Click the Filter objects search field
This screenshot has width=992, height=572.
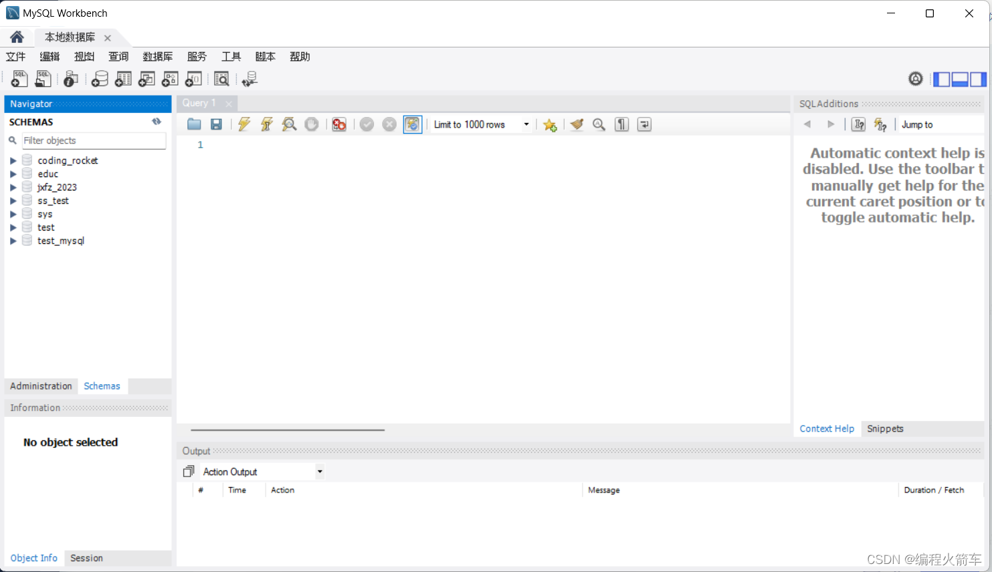tap(94, 140)
